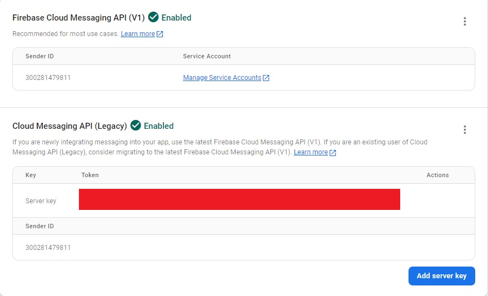The width and height of the screenshot is (488, 296).
Task: Open three-dot menu for Firebase Cloud Messaging API (V1)
Action: [x=465, y=22]
